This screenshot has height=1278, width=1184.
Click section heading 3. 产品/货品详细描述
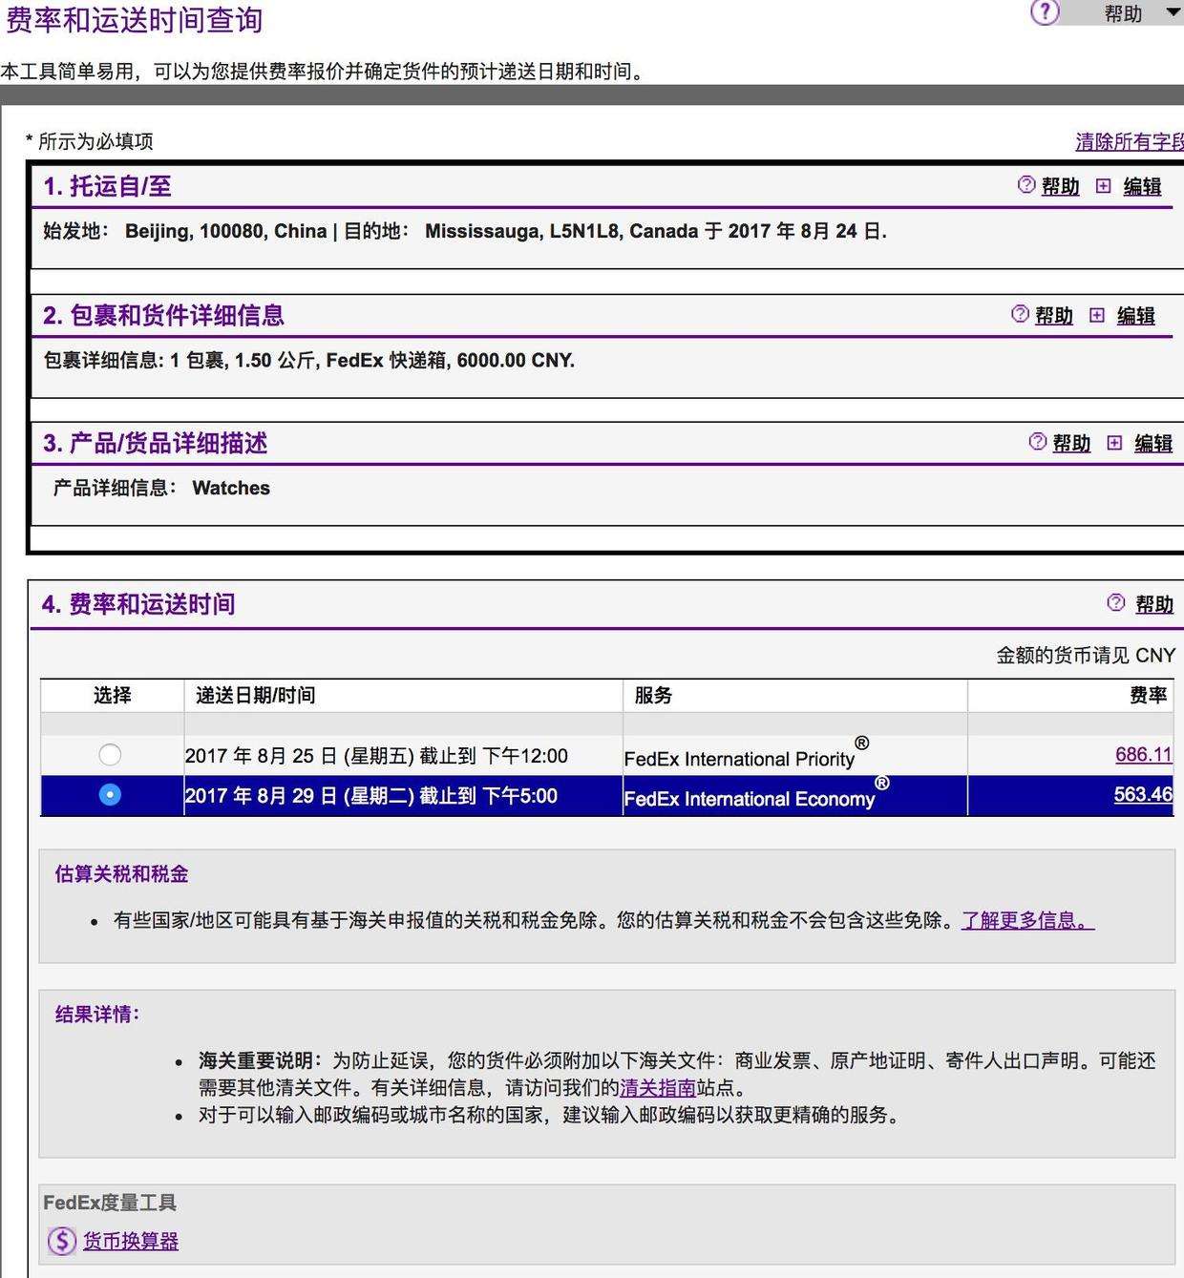tap(155, 443)
